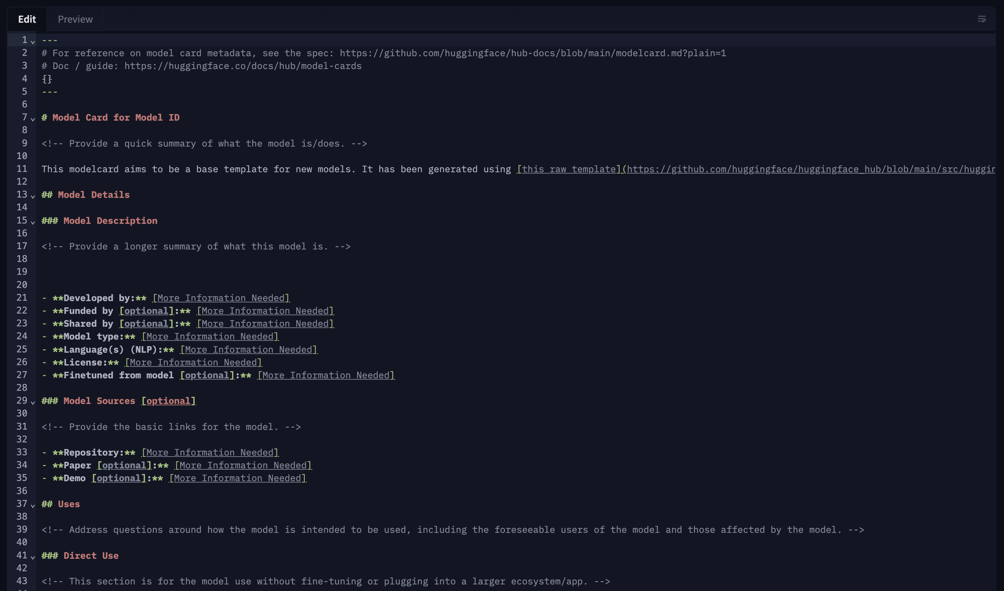Click More Information Needed after License
This screenshot has width=1004, height=591.
coord(194,363)
